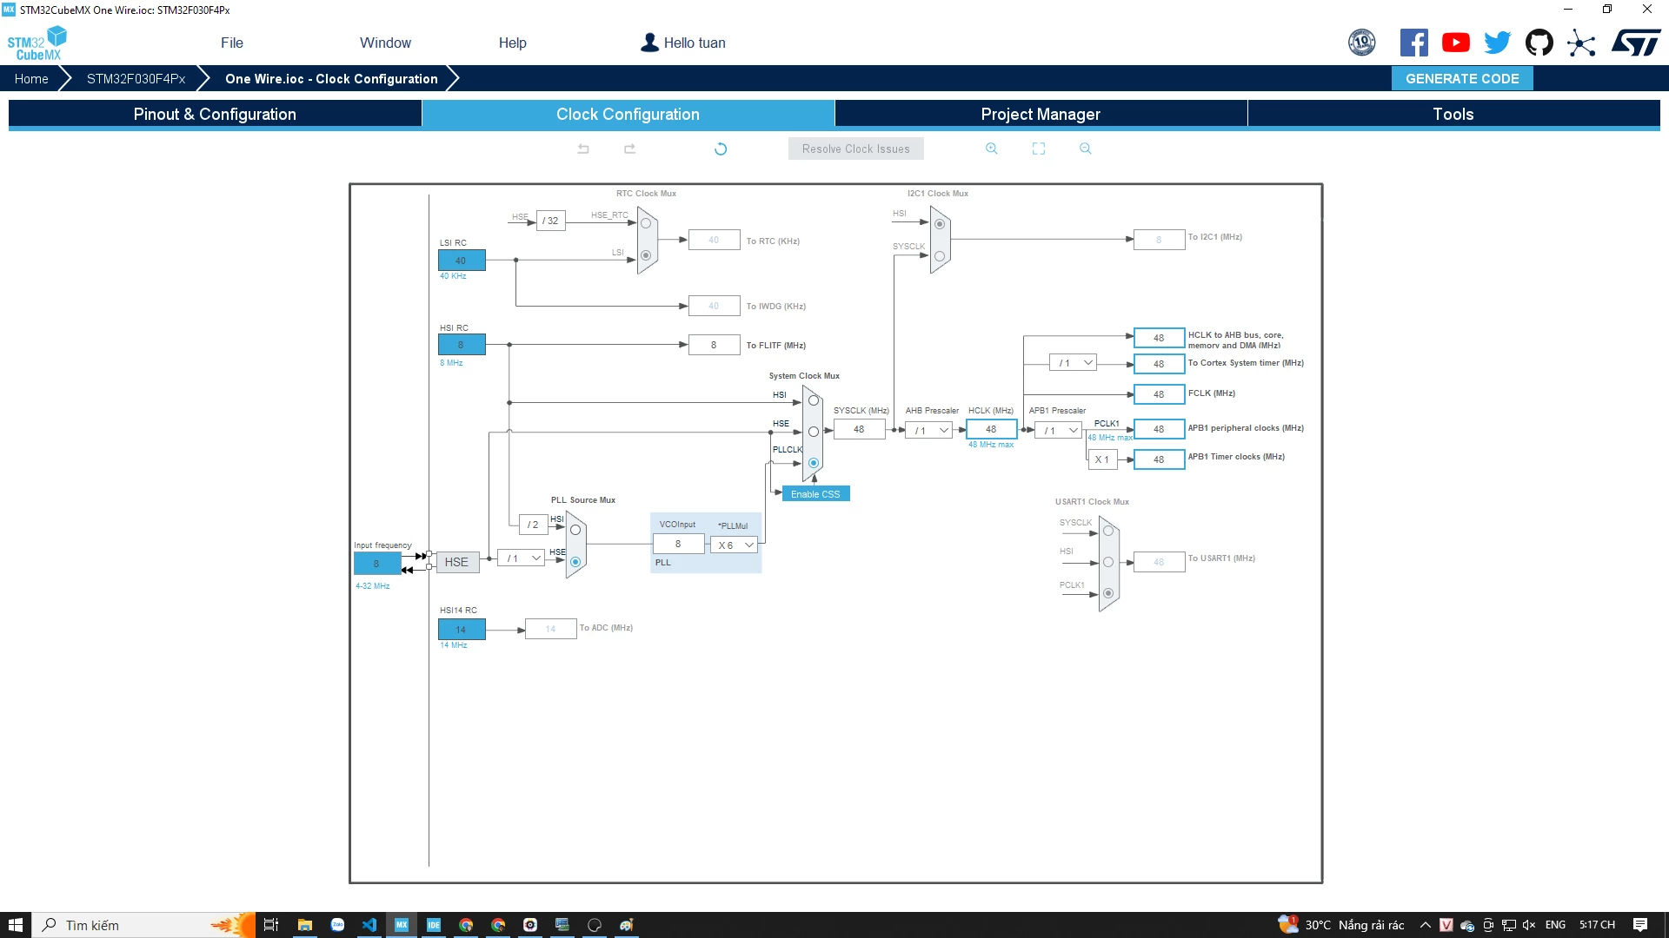Select HSI in USART1 Clock Mux
Screen dimensions: 1669x938
(x=1108, y=562)
